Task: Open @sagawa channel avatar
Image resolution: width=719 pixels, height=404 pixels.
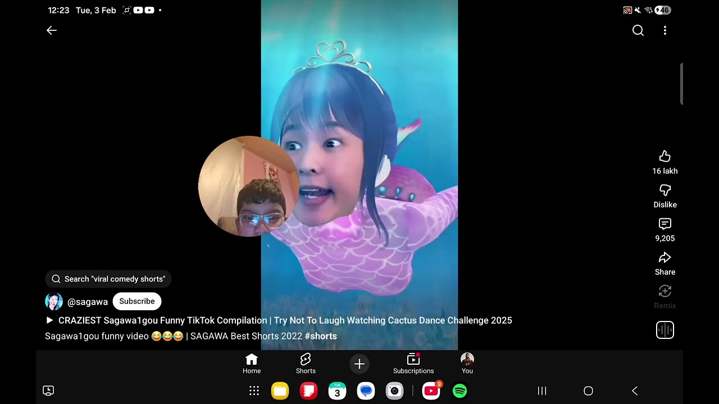Action: pos(54,301)
